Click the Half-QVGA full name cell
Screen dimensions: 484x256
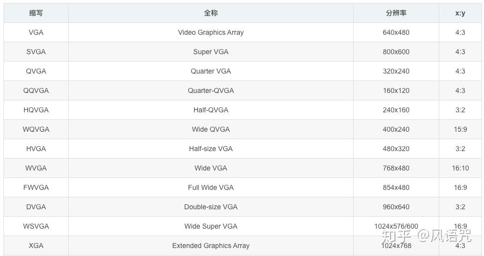tap(210, 110)
